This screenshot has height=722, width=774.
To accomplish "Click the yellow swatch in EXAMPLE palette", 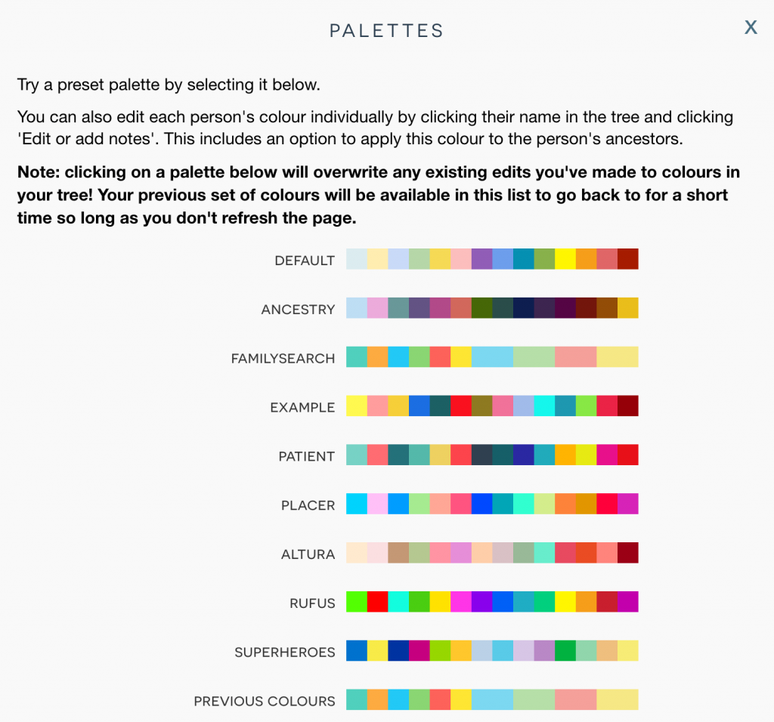I will [357, 406].
